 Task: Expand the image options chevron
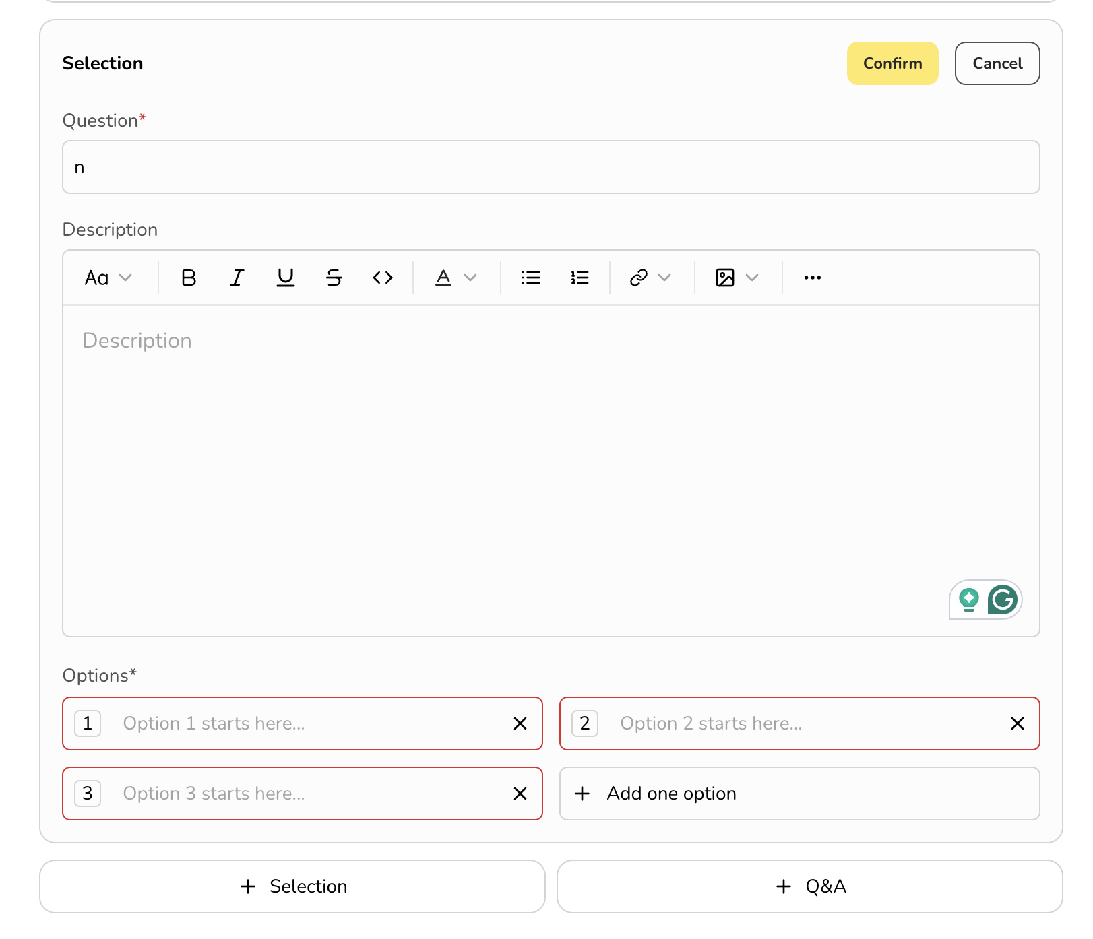click(x=753, y=278)
